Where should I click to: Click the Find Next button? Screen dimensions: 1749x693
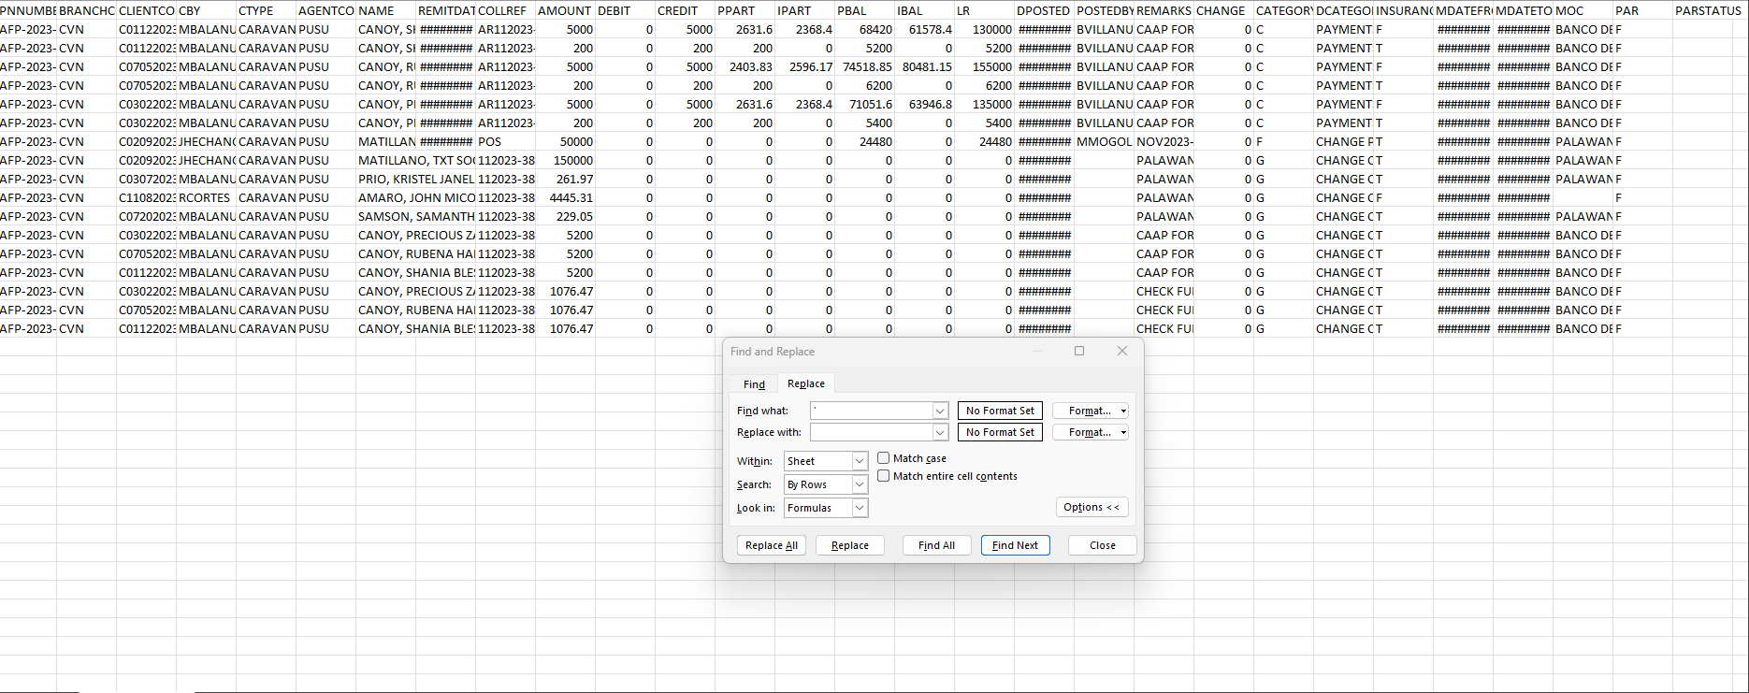pyautogui.click(x=1015, y=545)
